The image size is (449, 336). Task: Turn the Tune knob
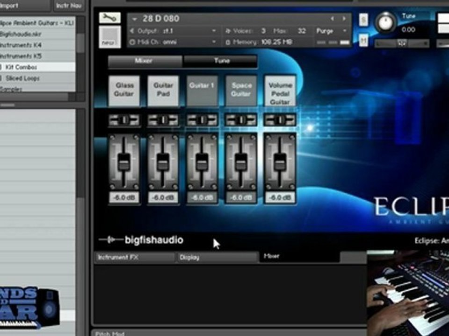pyautogui.click(x=385, y=22)
